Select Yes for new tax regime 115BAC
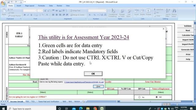Viewport: 196px width, 110px height. pos(139,97)
